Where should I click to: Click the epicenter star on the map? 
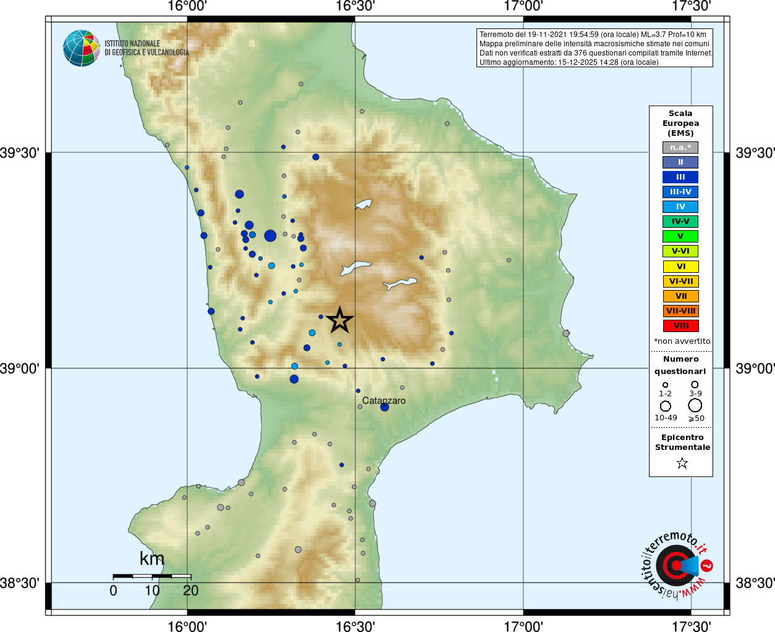tap(339, 320)
